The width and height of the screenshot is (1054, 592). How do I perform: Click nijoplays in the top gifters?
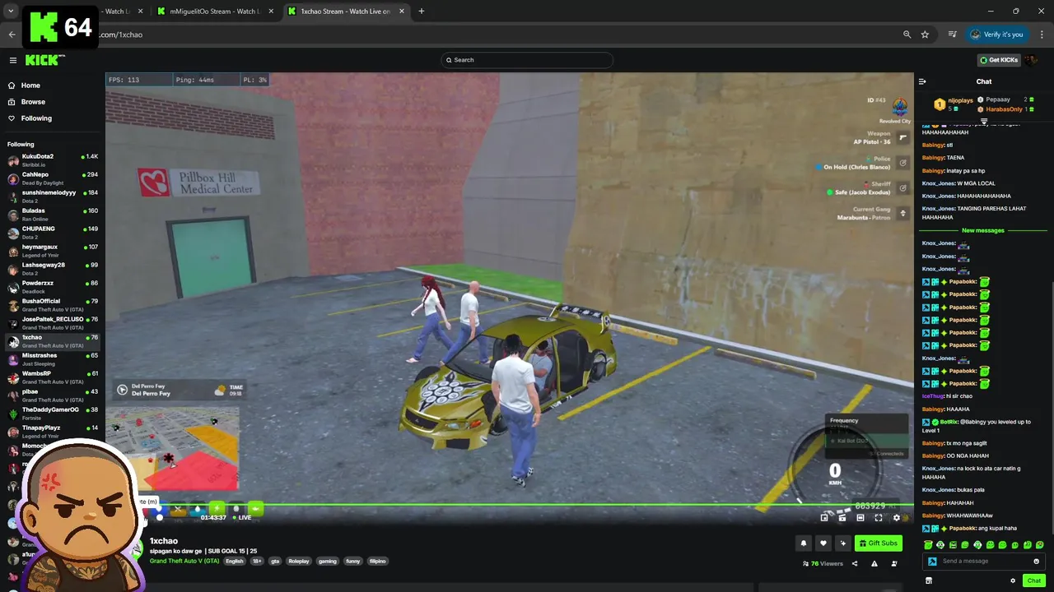coord(960,100)
